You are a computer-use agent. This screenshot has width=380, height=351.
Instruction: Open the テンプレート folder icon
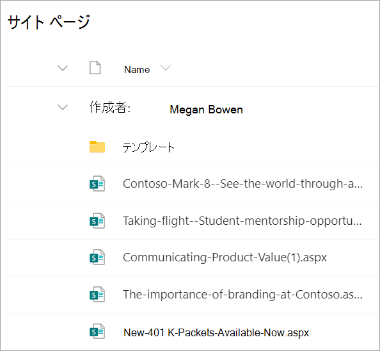coord(97,147)
